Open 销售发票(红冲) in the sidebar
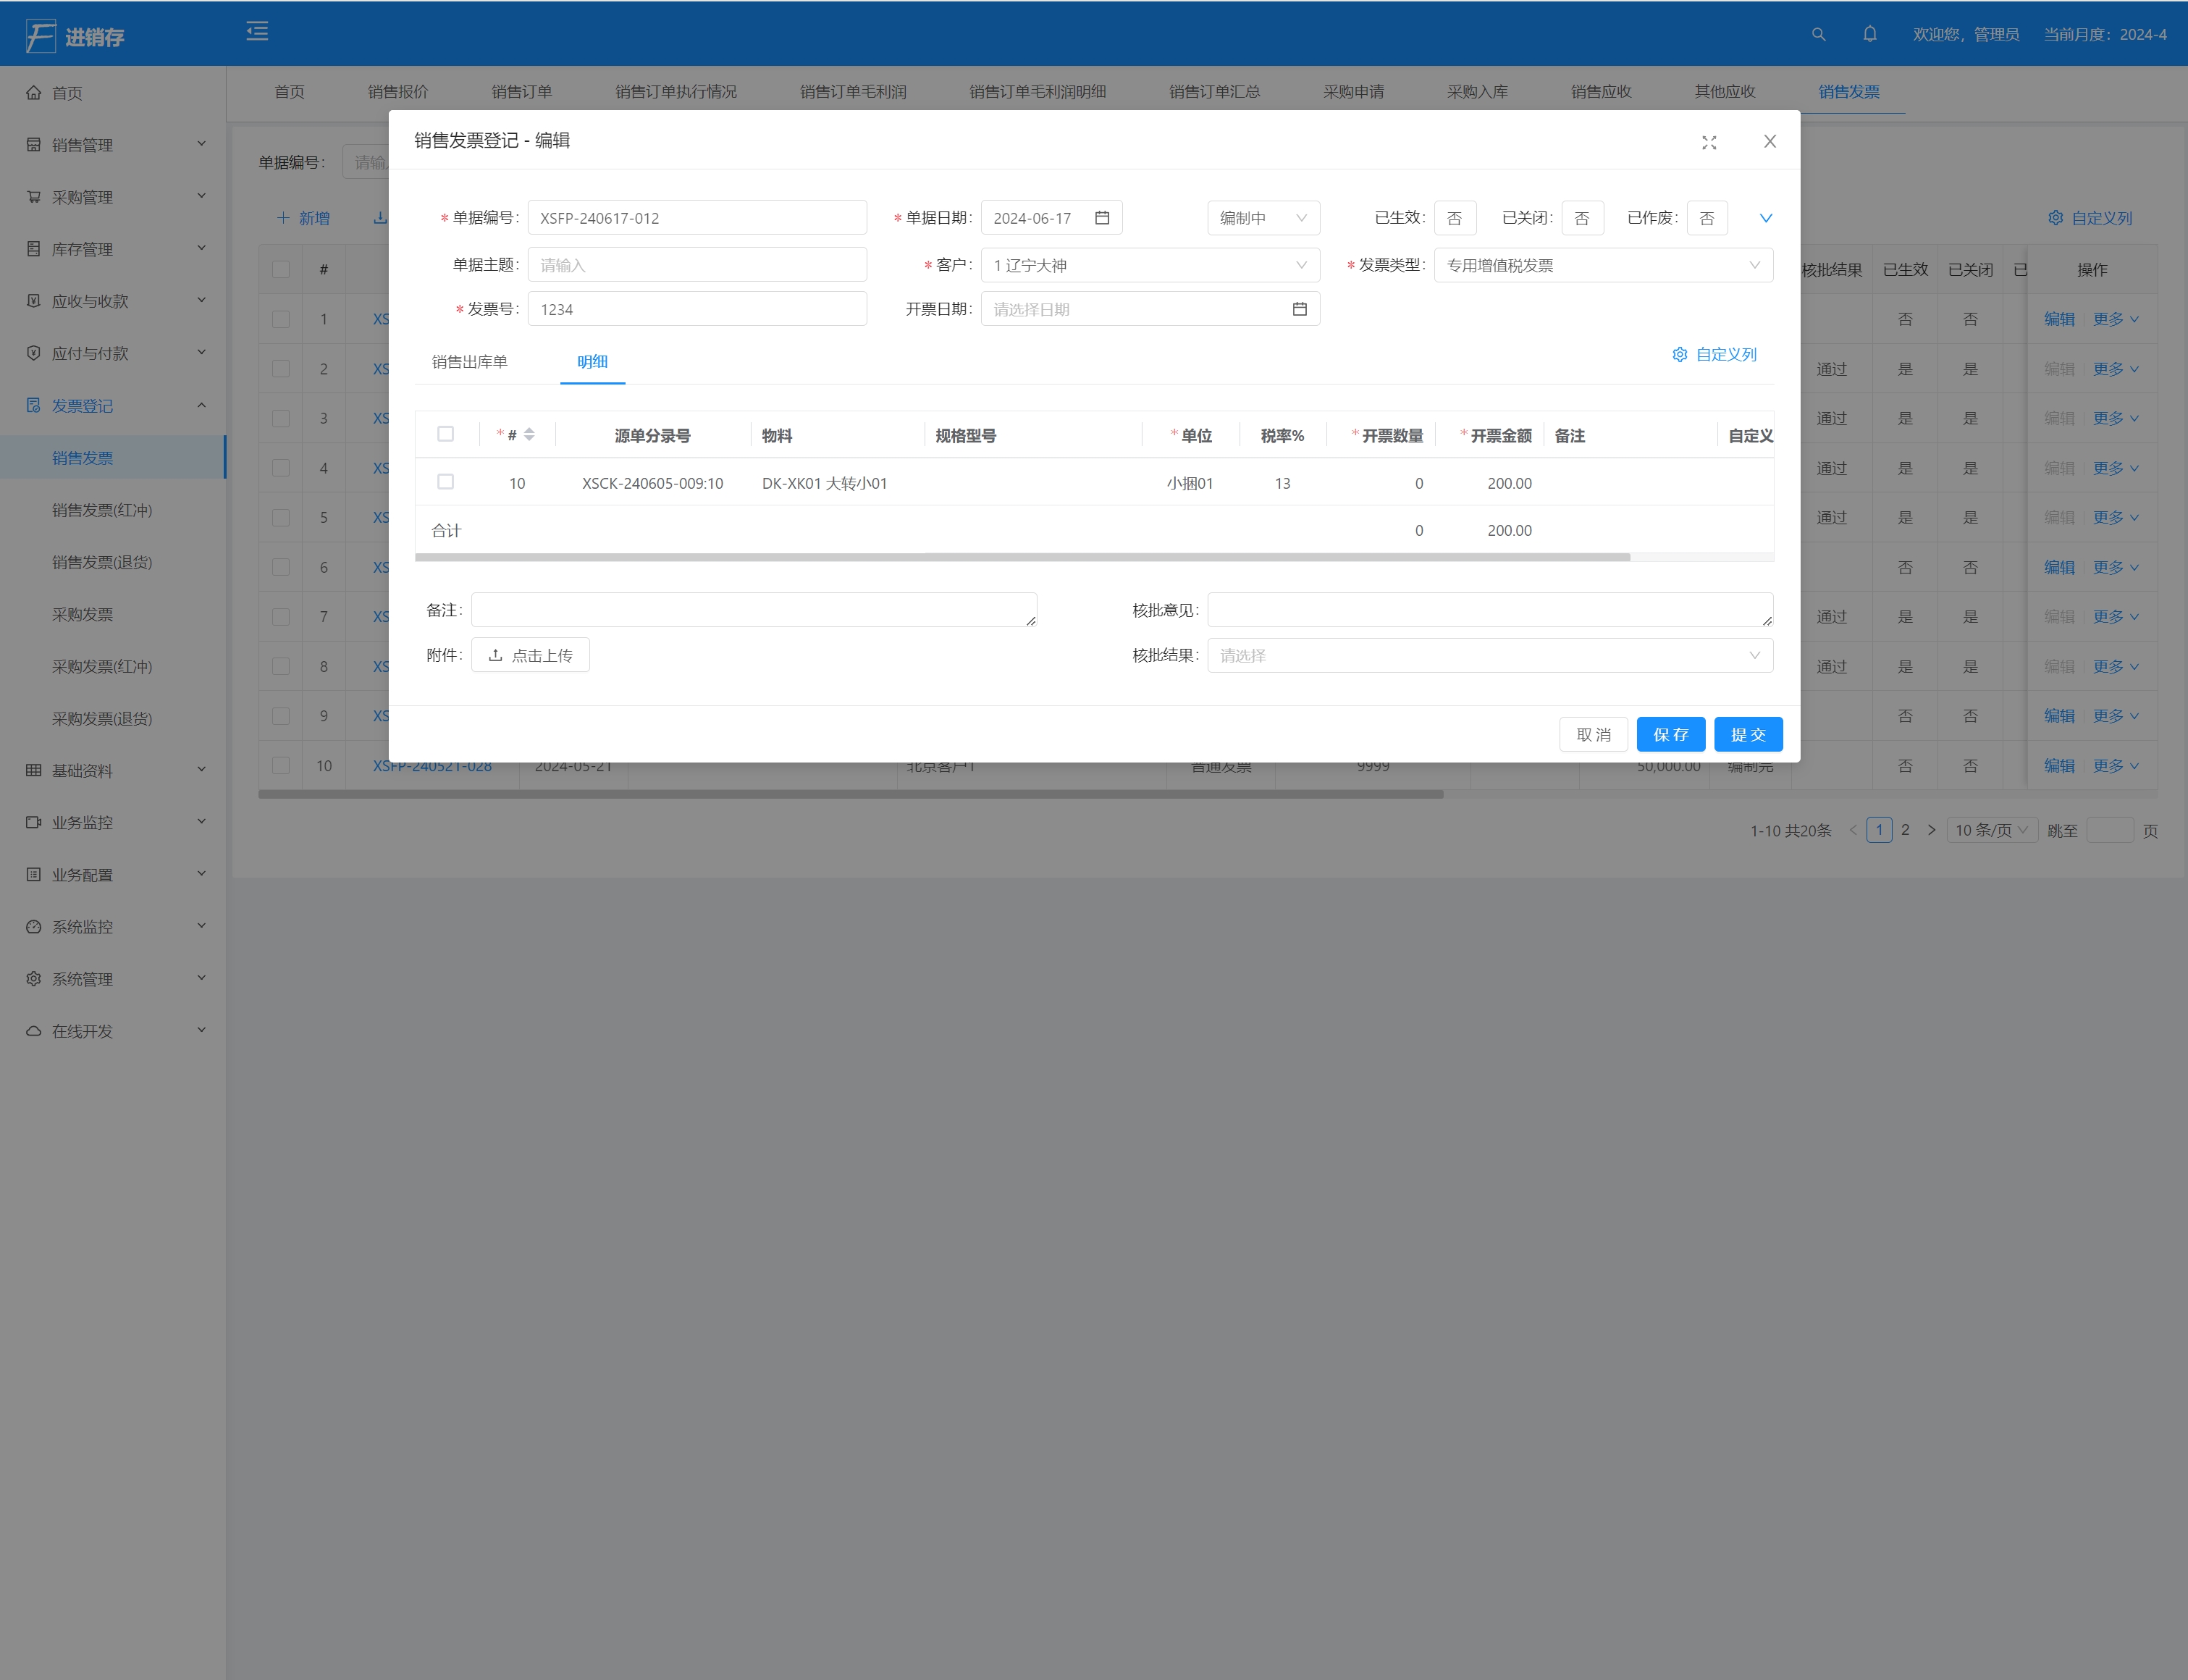This screenshot has width=2188, height=1680. click(x=102, y=510)
